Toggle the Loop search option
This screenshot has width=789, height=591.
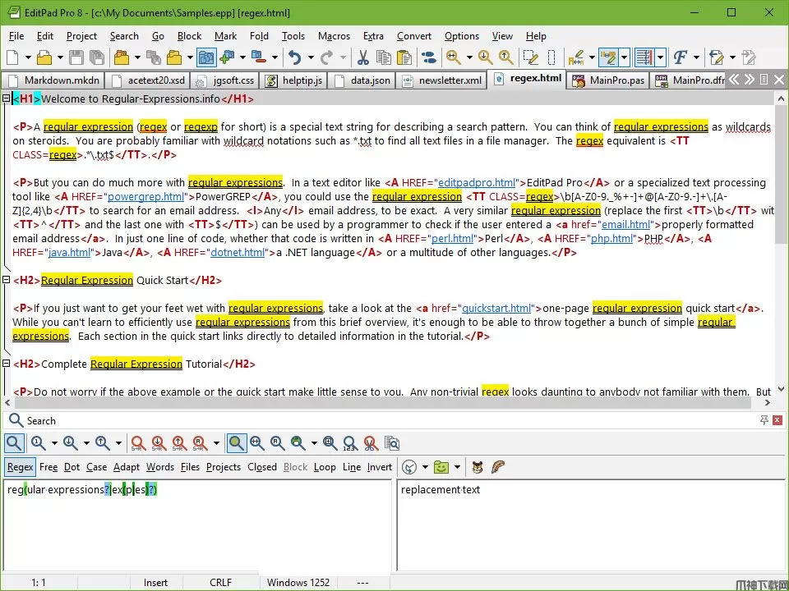pyautogui.click(x=325, y=467)
